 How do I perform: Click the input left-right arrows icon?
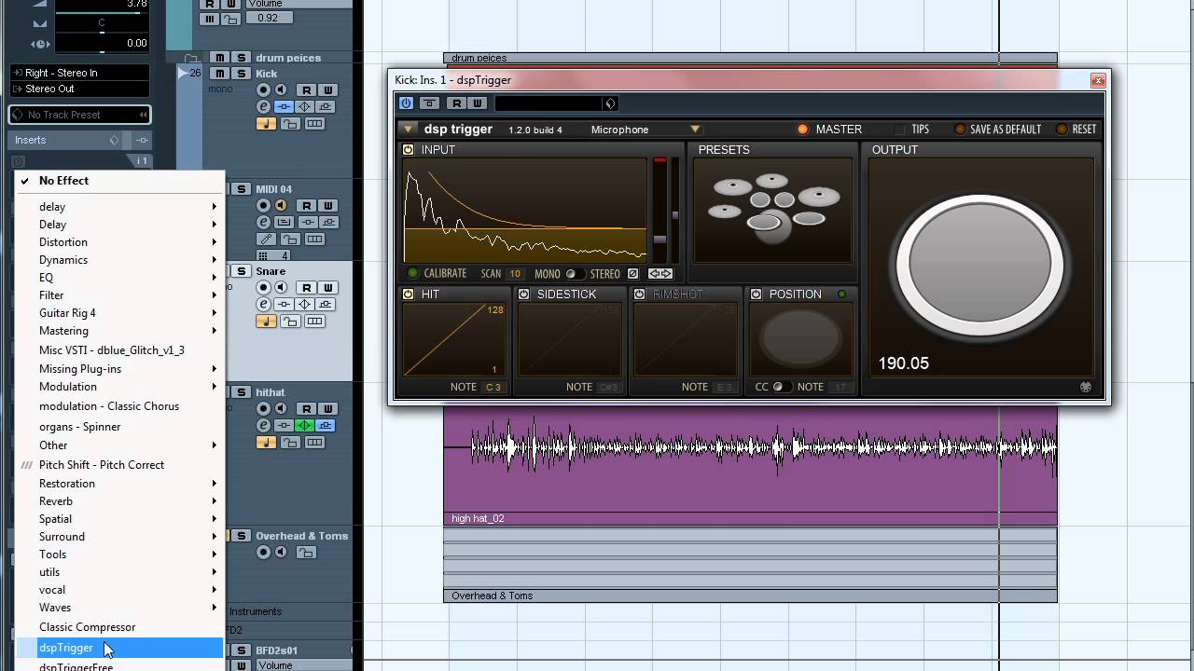point(660,274)
